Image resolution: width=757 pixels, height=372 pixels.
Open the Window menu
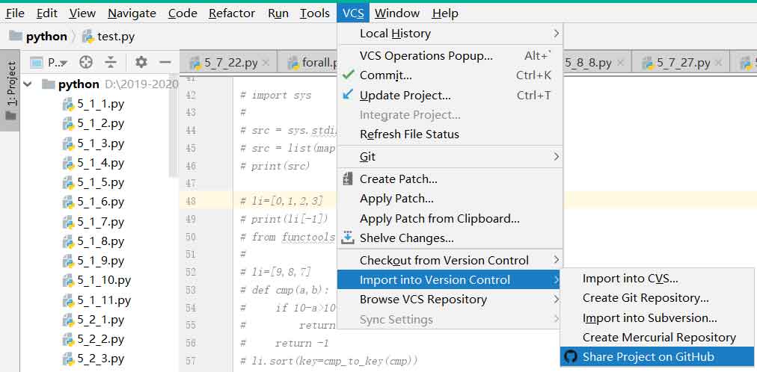click(x=397, y=13)
